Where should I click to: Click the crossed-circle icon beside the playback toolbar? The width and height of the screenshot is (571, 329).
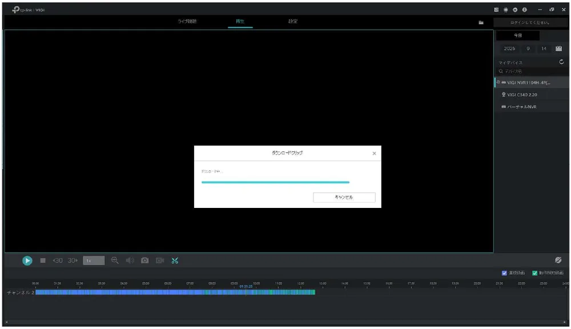pyautogui.click(x=558, y=260)
